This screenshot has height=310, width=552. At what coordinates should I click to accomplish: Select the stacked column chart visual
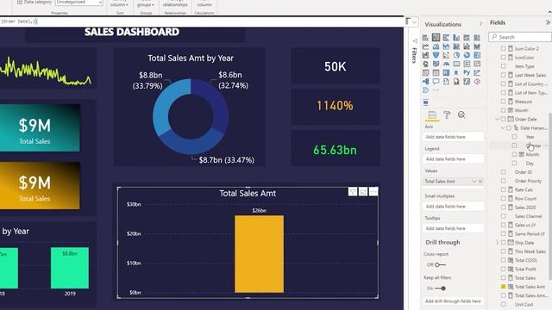click(436, 38)
